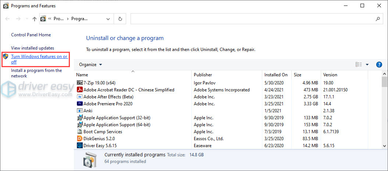Image resolution: width=388 pixels, height=171 pixels.
Task: Click the DiskGenius 5.2.0 icon
Action: 80,139
